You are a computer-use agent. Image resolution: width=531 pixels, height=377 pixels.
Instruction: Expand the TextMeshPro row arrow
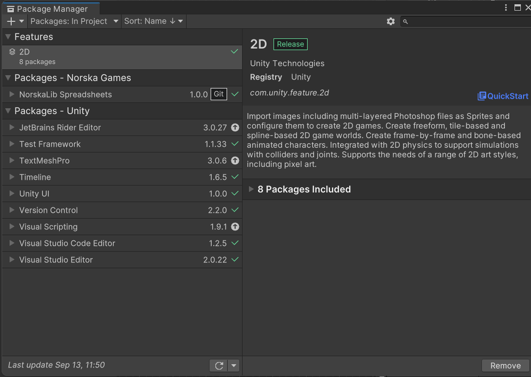pos(12,161)
